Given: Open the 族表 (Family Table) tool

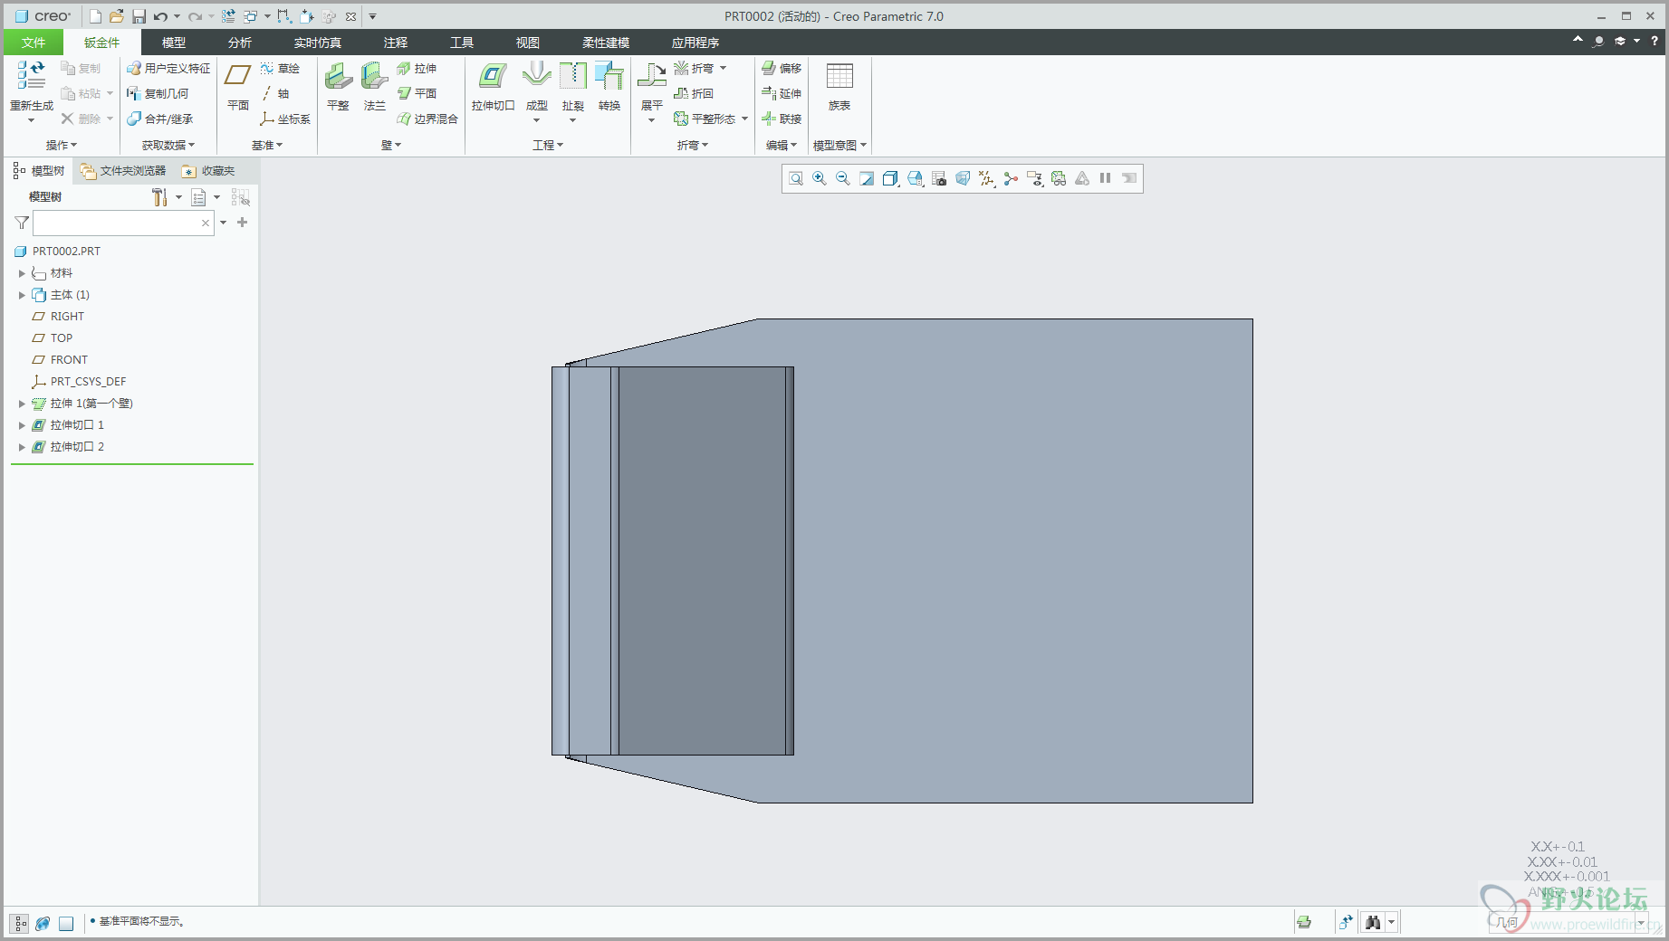Looking at the screenshot, I should (x=839, y=87).
